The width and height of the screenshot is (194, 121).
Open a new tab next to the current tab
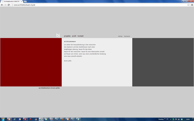pyautogui.click(x=25, y=2)
